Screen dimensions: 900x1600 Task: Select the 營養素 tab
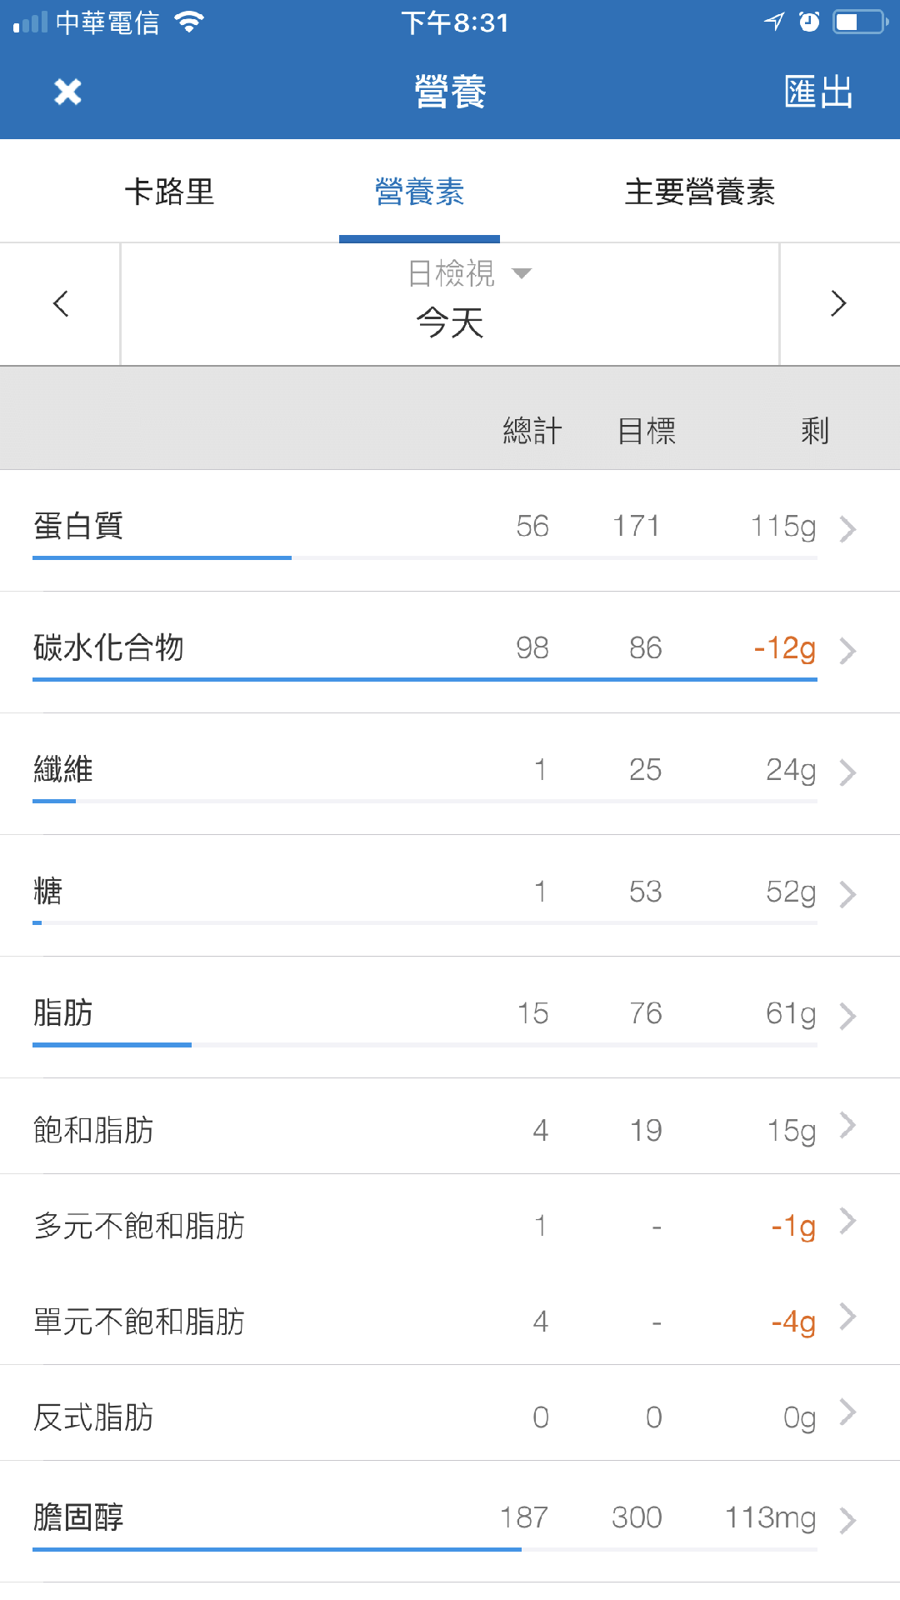(419, 192)
